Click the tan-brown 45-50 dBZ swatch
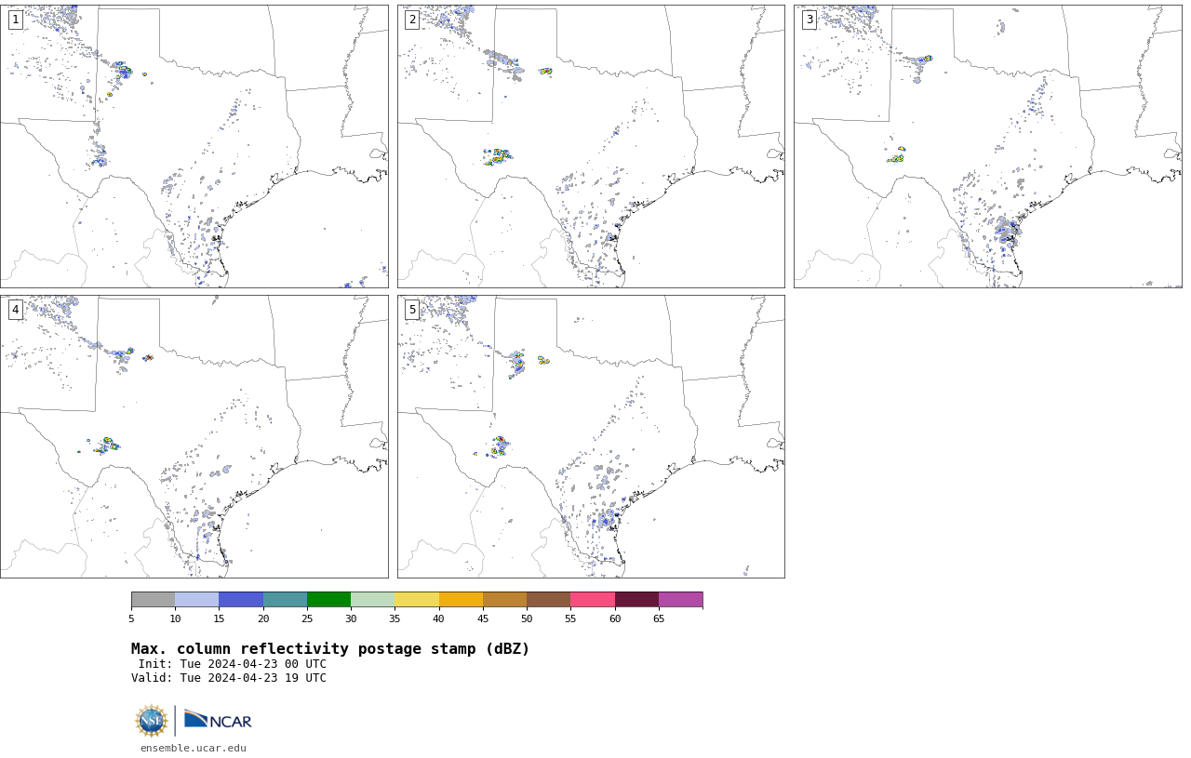This screenshot has height=758, width=1191. (504, 599)
